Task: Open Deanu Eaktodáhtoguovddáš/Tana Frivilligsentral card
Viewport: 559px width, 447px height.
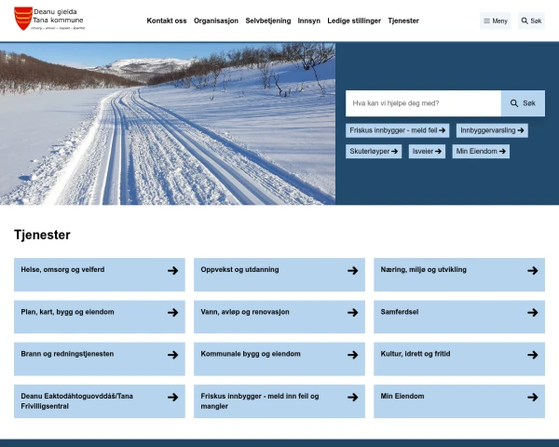Action: pyautogui.click(x=100, y=401)
